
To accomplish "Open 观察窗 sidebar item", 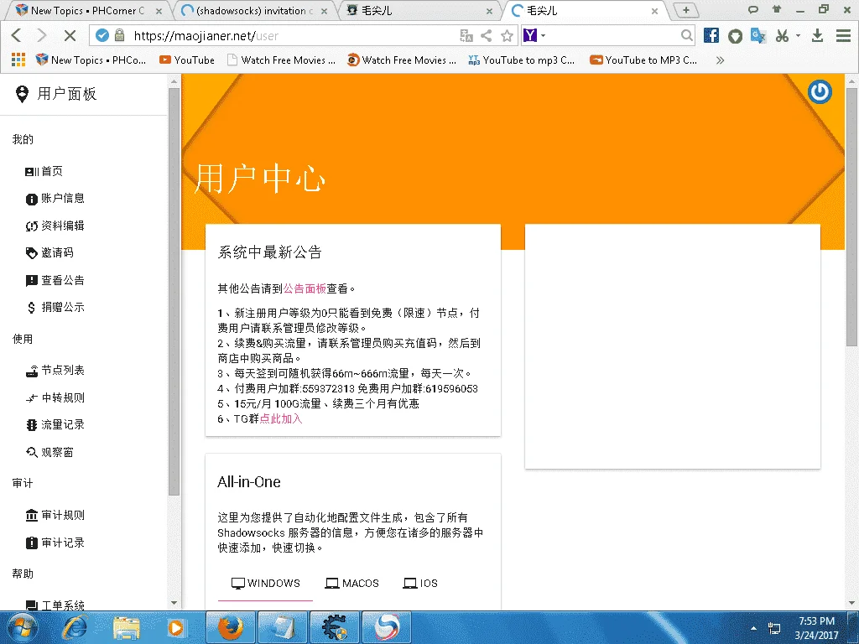I will (49, 452).
